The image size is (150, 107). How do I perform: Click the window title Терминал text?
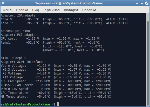click(43, 3)
